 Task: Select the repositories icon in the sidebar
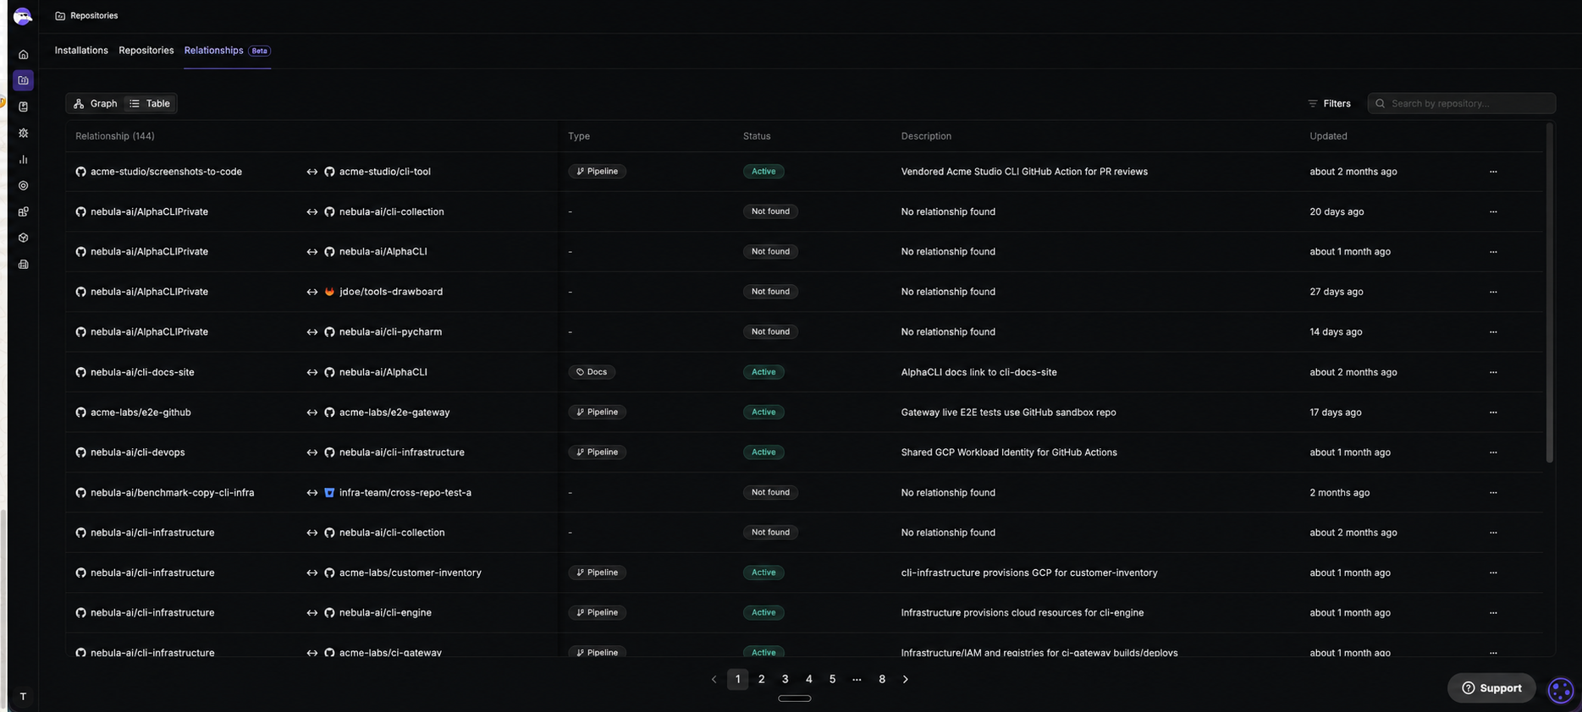pos(24,80)
